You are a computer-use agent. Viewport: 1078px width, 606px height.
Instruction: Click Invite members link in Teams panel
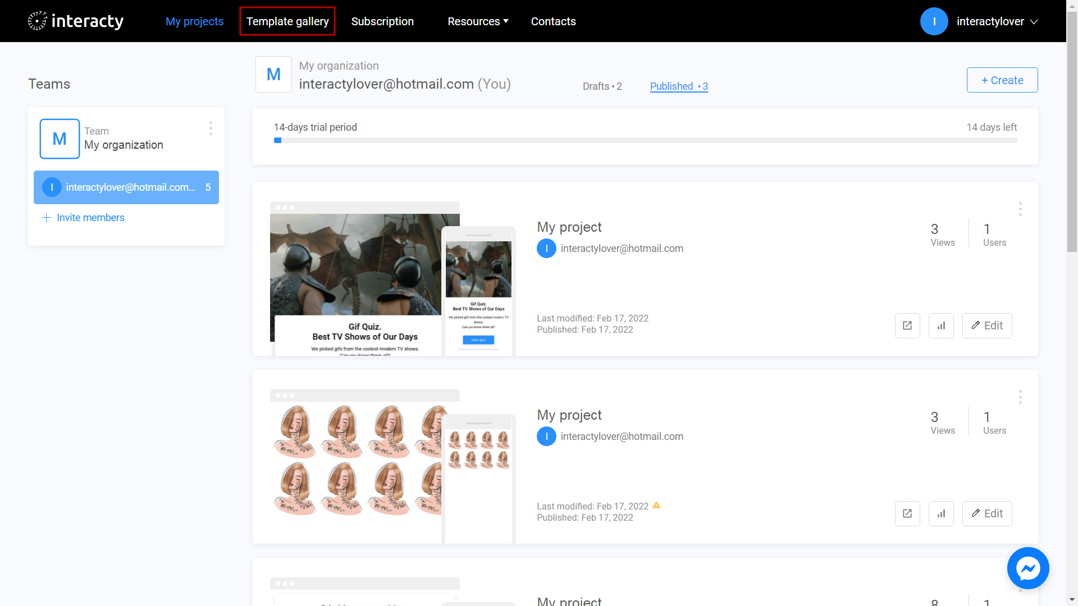83,217
